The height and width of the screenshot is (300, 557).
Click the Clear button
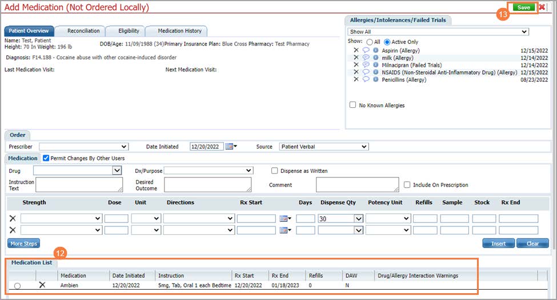click(532, 244)
